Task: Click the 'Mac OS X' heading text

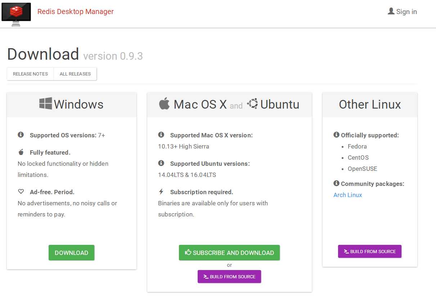Action: (200, 104)
